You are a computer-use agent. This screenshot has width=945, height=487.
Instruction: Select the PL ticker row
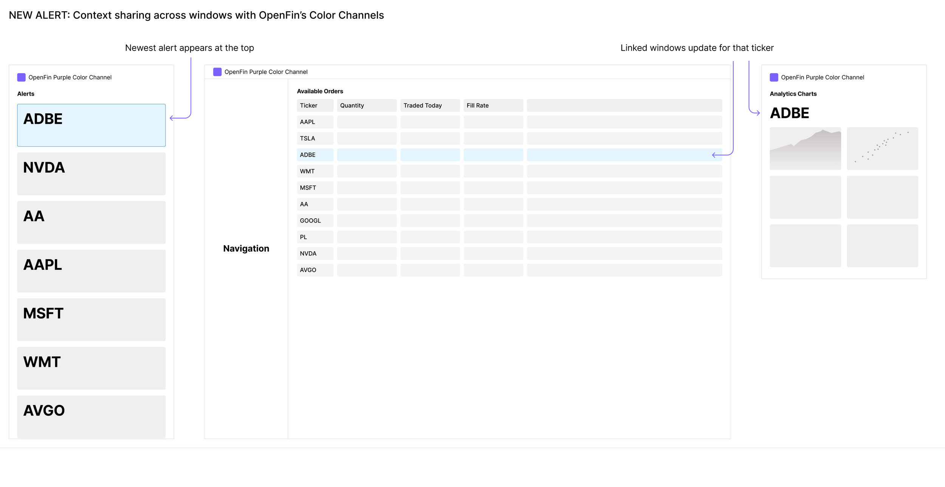pyautogui.click(x=315, y=237)
